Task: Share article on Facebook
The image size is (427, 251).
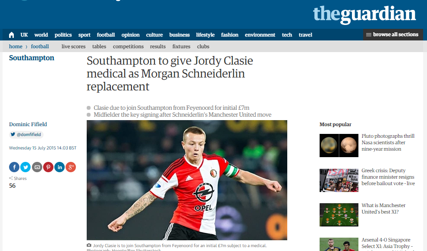Action: (x=14, y=167)
